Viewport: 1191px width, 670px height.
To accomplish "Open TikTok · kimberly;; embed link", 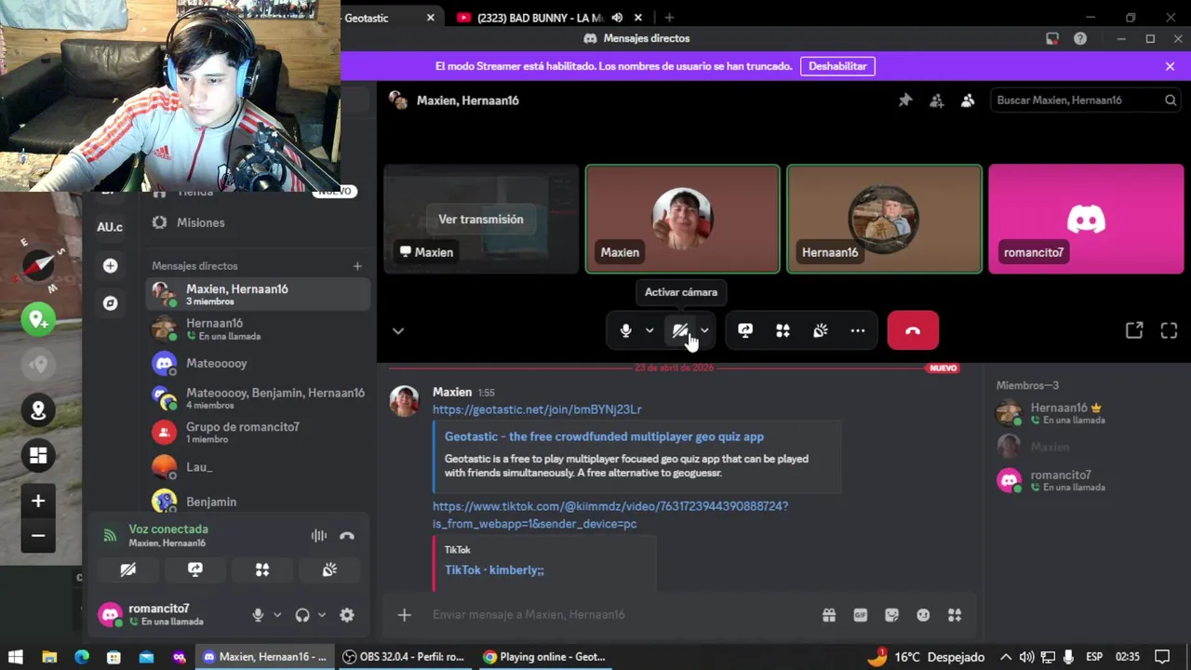I will pyautogui.click(x=494, y=569).
